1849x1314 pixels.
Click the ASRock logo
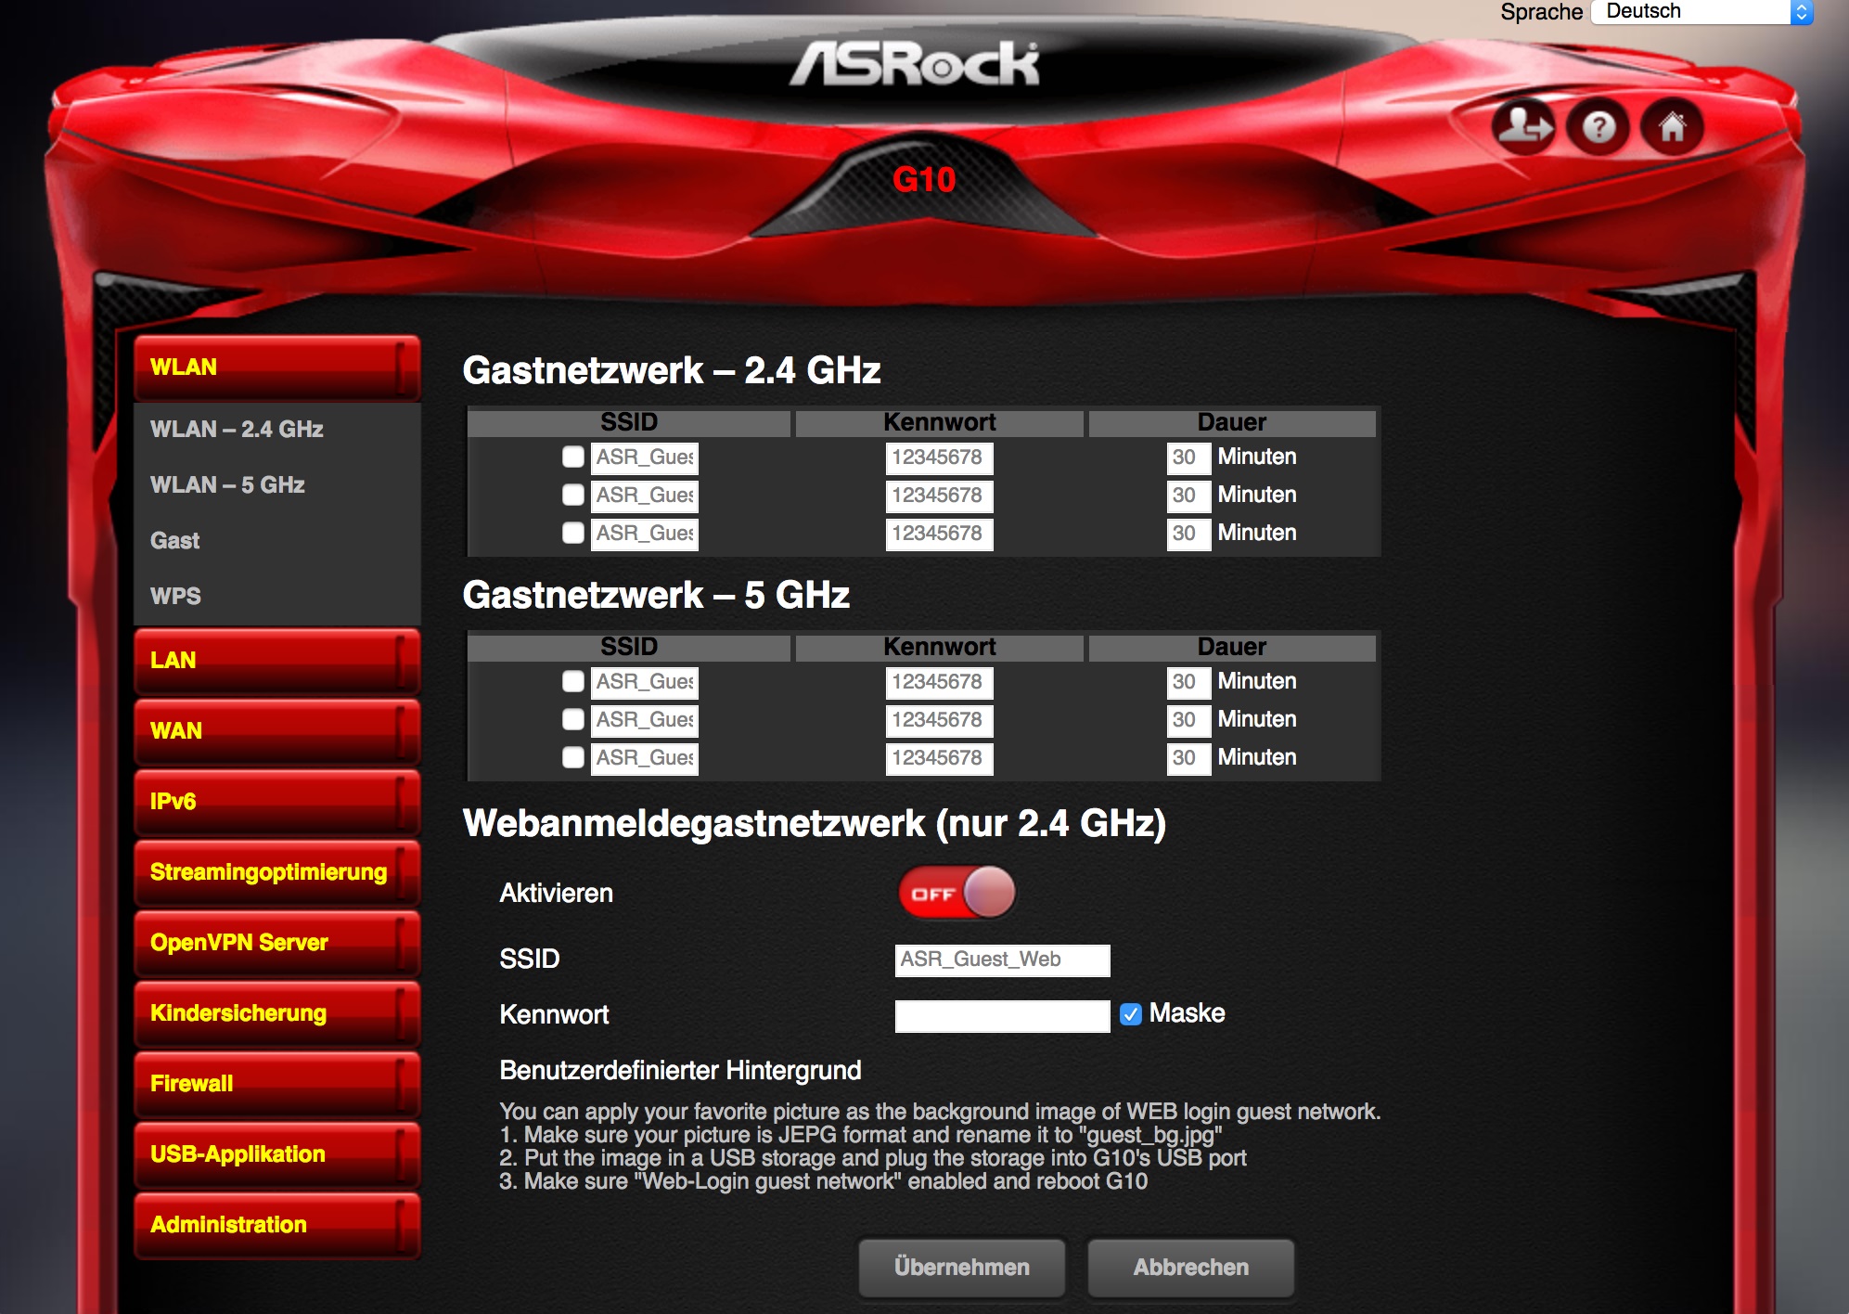(x=915, y=63)
